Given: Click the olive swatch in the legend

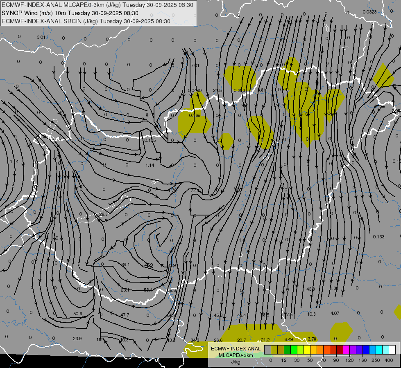Looking at the screenshot, I should coord(274,350).
